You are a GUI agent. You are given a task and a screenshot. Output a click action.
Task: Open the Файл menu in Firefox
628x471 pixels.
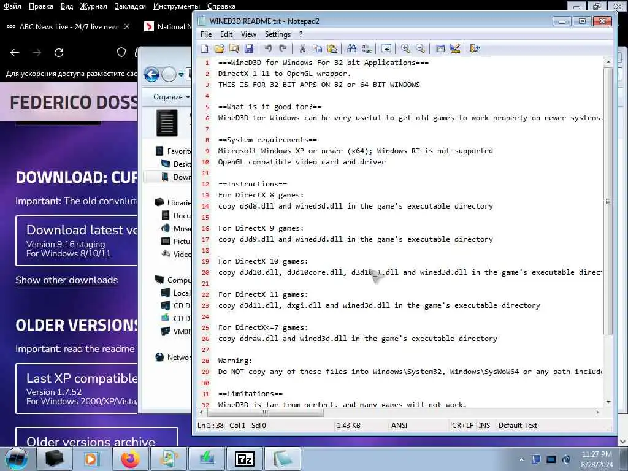tap(12, 6)
